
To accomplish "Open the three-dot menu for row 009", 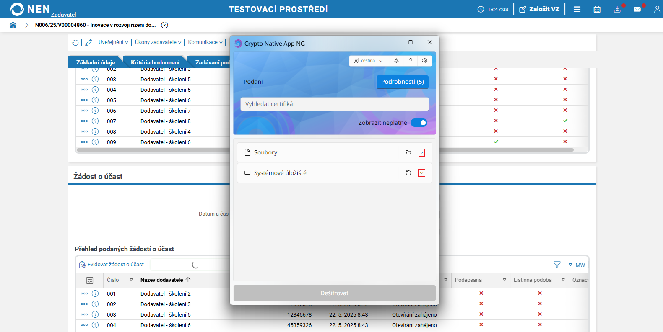I will coord(84,142).
